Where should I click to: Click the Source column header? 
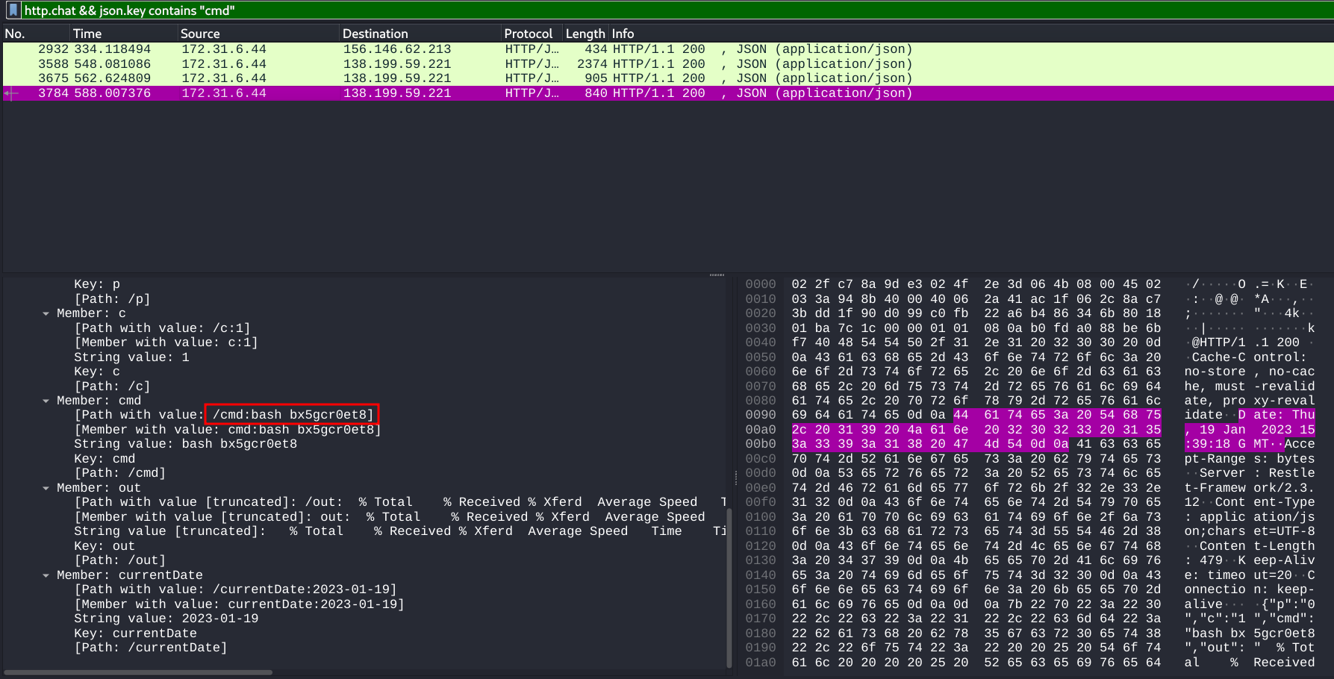click(200, 34)
